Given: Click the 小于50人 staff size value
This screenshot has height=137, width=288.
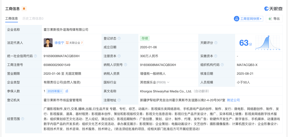Looking at the screenshot, I should (x=243, y=82).
